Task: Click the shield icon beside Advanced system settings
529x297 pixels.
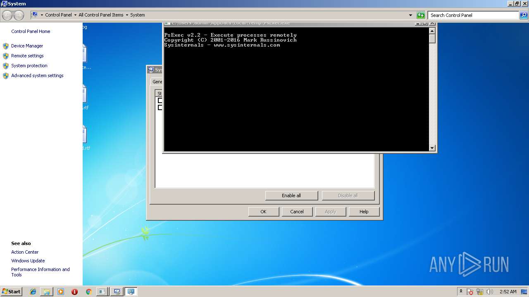Action: coord(6,76)
